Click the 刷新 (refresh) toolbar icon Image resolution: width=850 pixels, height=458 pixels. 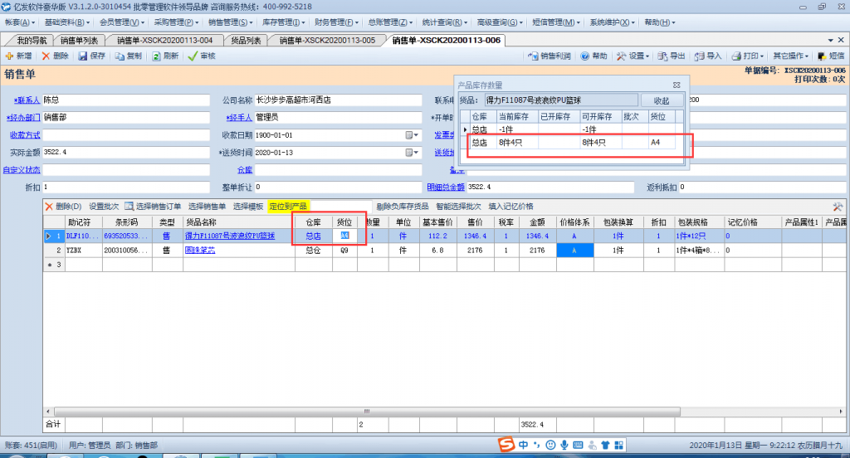(156, 56)
